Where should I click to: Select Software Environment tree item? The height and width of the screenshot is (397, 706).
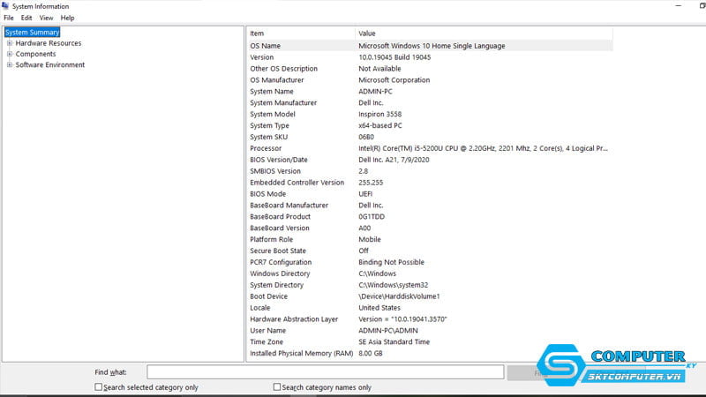[x=50, y=64]
